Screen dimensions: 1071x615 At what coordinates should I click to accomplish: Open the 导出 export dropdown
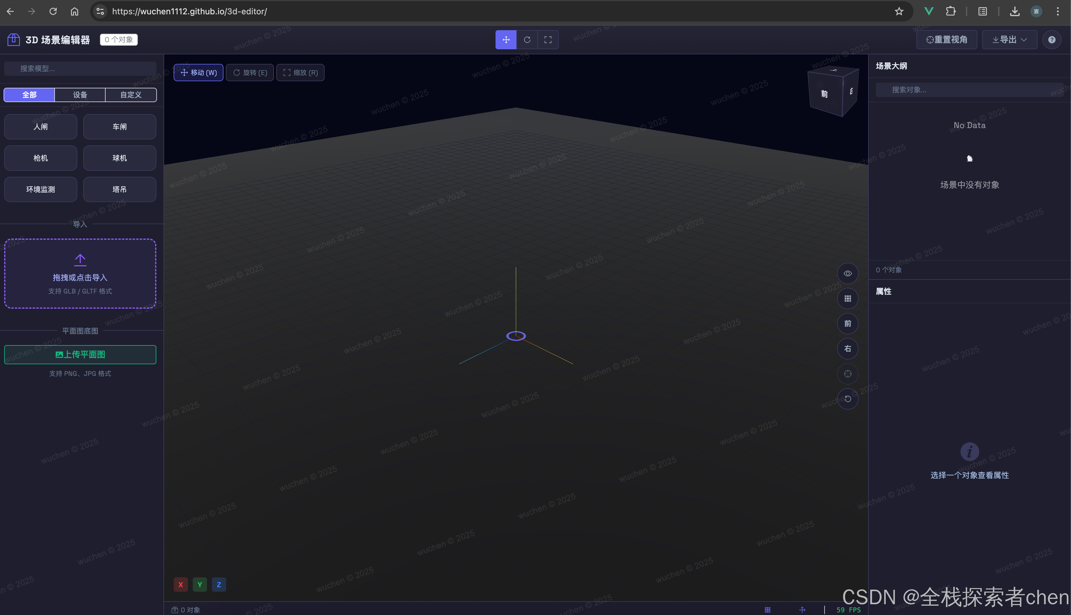(x=1009, y=39)
